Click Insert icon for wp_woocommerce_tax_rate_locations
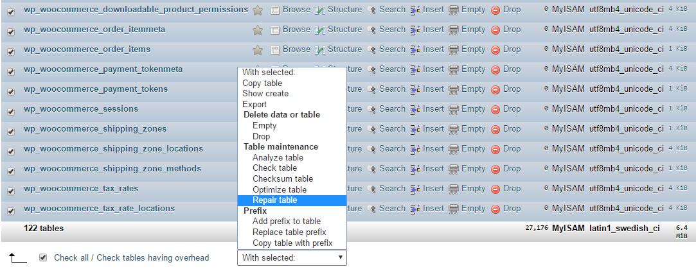 (x=415, y=209)
